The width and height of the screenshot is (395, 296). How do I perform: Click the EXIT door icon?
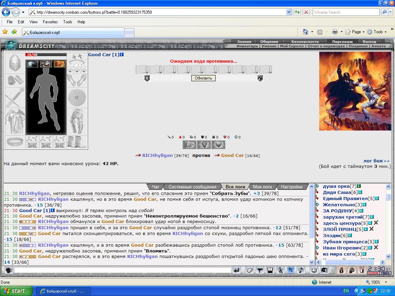tap(362, 270)
